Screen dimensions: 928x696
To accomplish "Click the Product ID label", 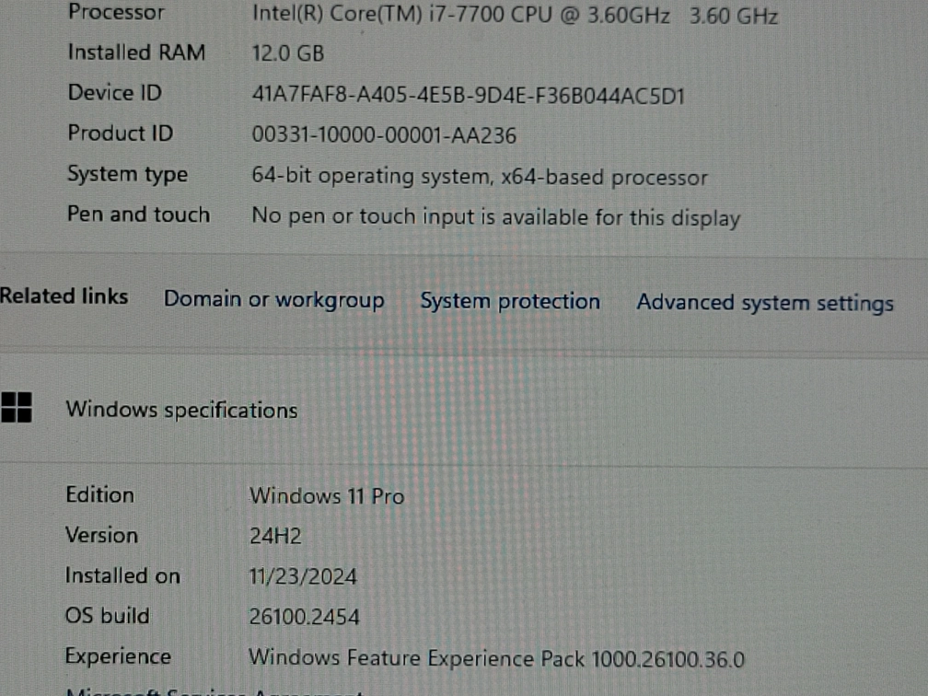I will (x=121, y=133).
